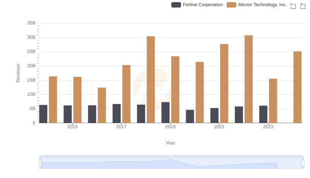Click Micron's bar for 2017

(x=126, y=94)
